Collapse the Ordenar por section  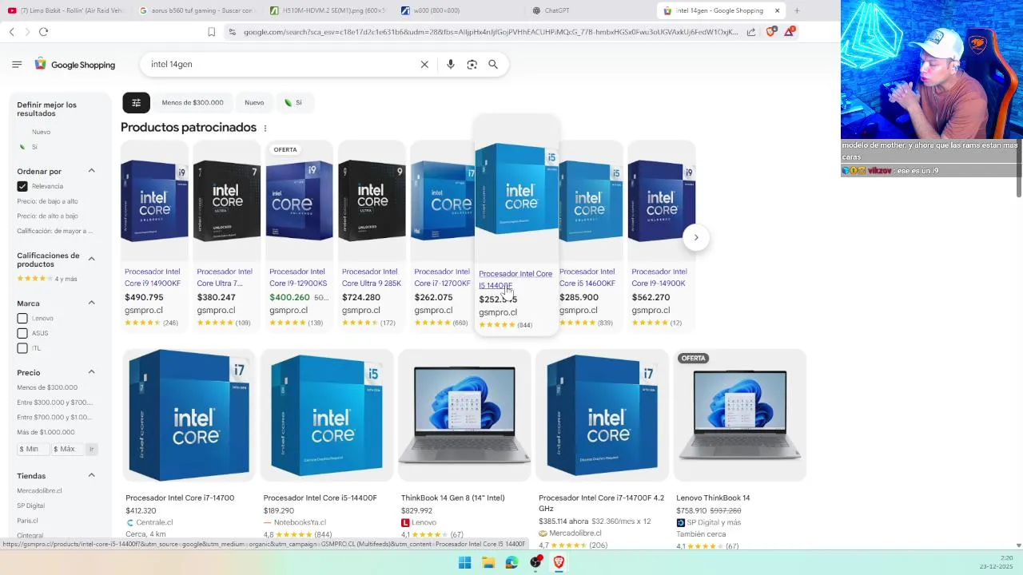point(91,171)
